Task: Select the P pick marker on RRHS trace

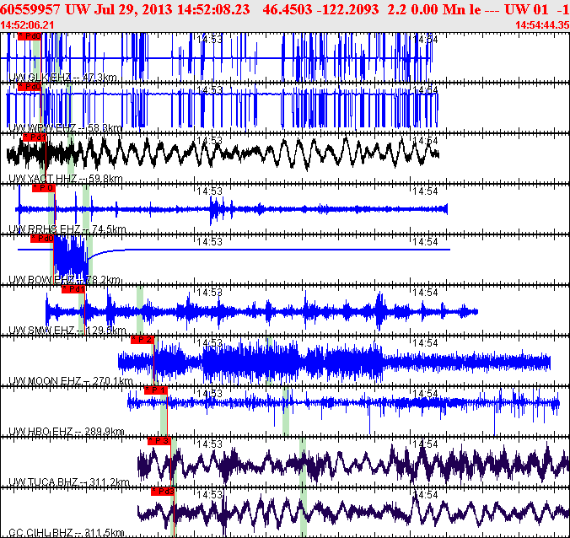Action: point(44,187)
